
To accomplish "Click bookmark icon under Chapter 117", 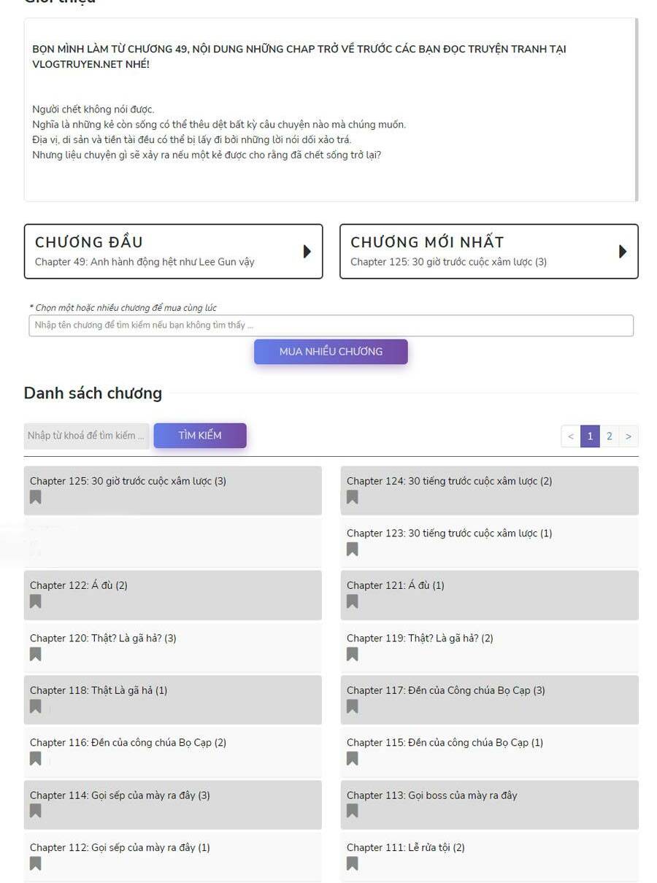I will tap(352, 706).
